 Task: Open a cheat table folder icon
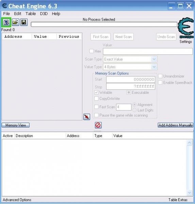(16, 22)
